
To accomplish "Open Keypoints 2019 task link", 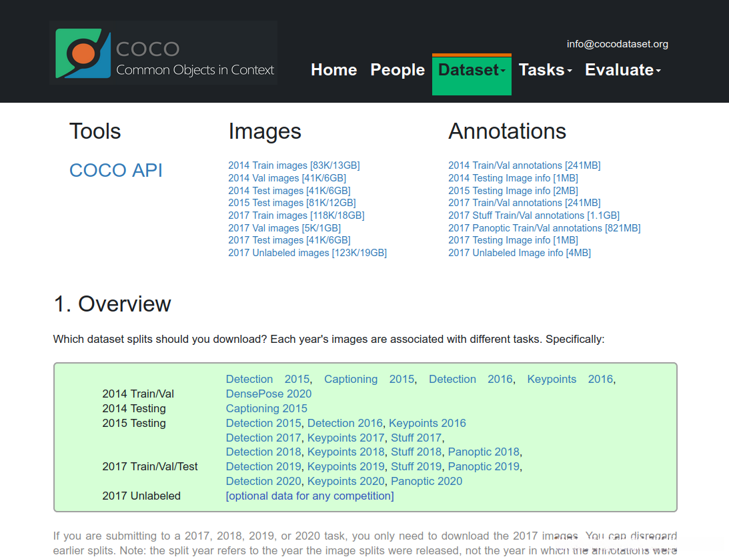I will point(346,466).
